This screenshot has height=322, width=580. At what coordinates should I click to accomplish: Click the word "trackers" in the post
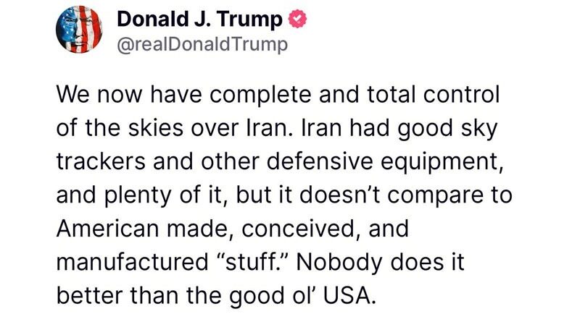point(101,162)
